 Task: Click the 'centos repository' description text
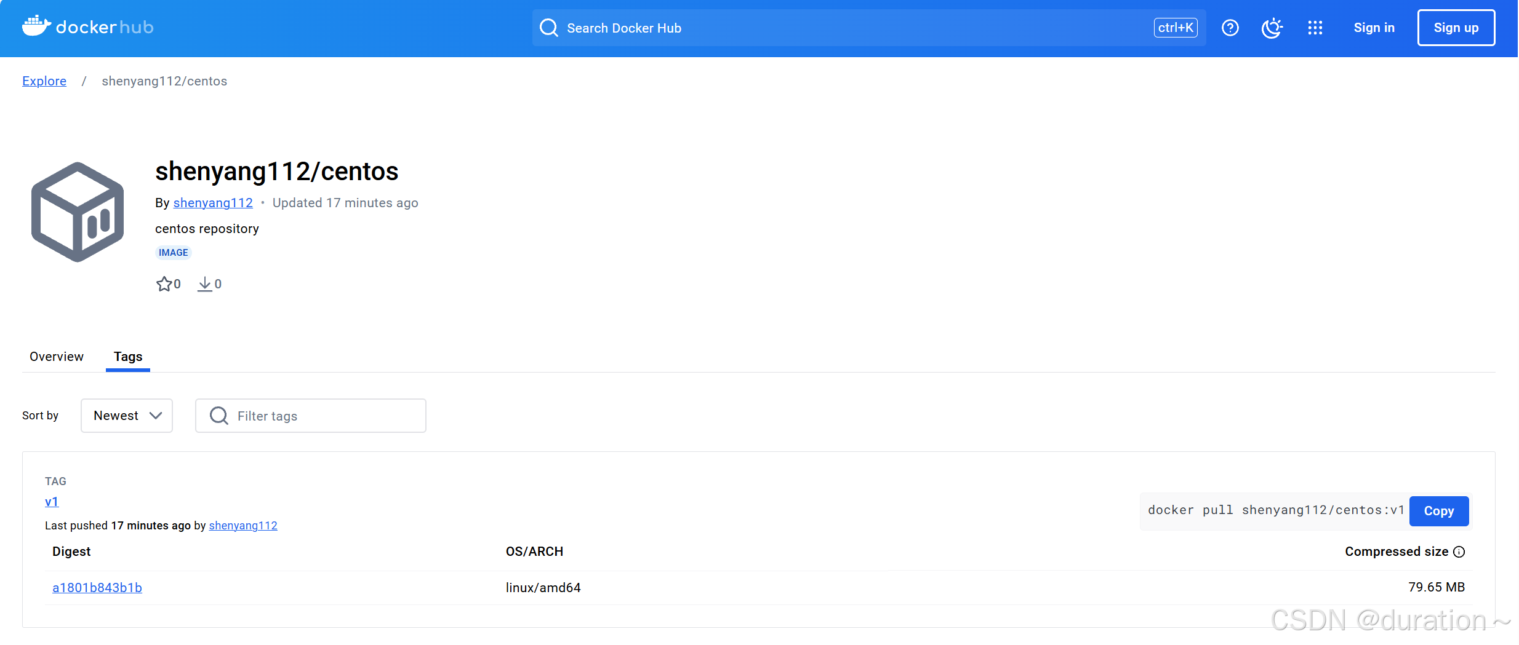click(207, 229)
